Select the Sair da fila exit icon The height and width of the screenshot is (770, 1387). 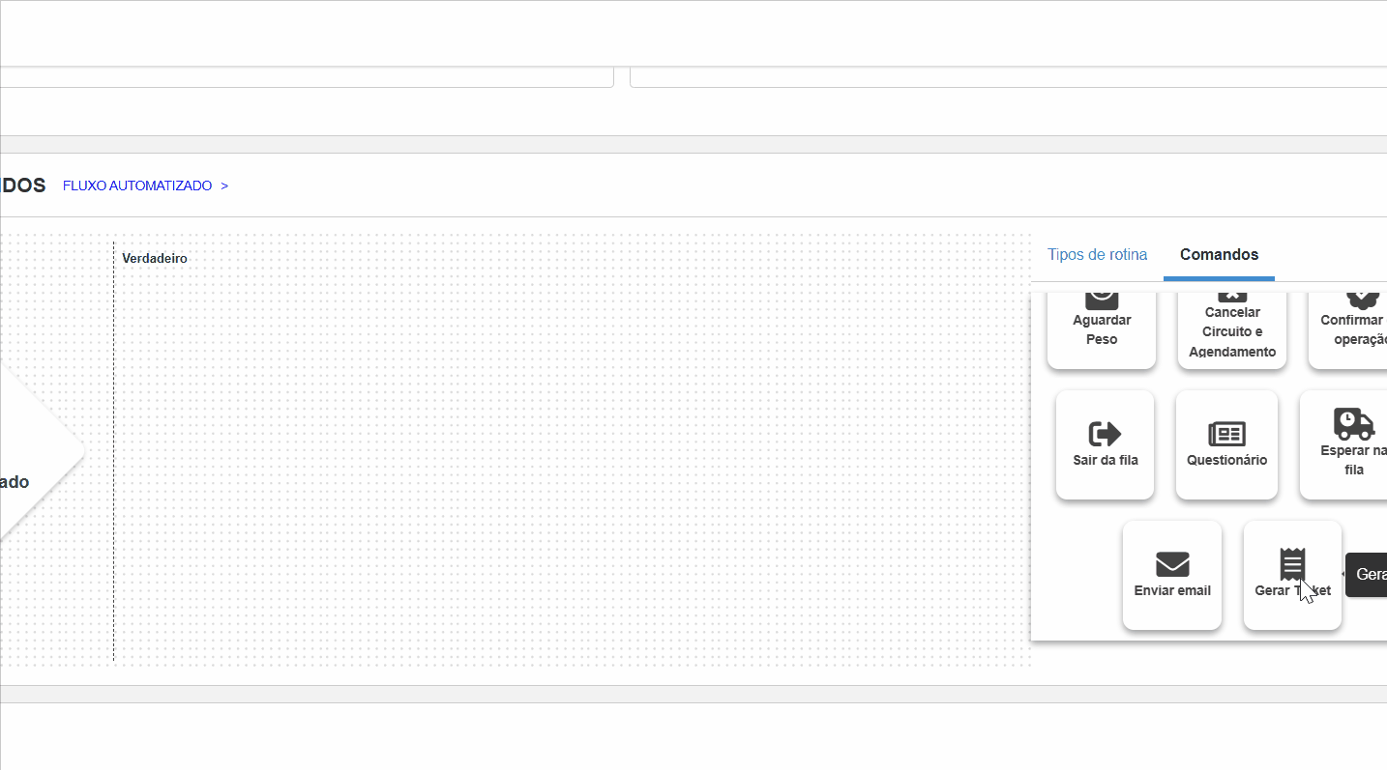[x=1105, y=434]
